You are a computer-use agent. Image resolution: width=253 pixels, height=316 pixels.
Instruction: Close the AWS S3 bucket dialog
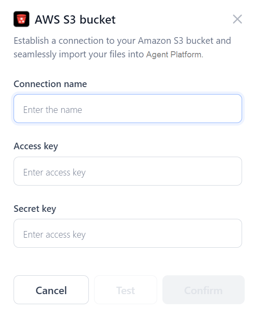[x=237, y=19]
